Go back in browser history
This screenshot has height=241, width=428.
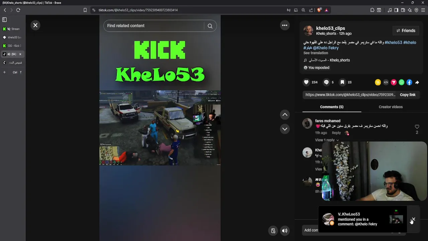[5, 10]
